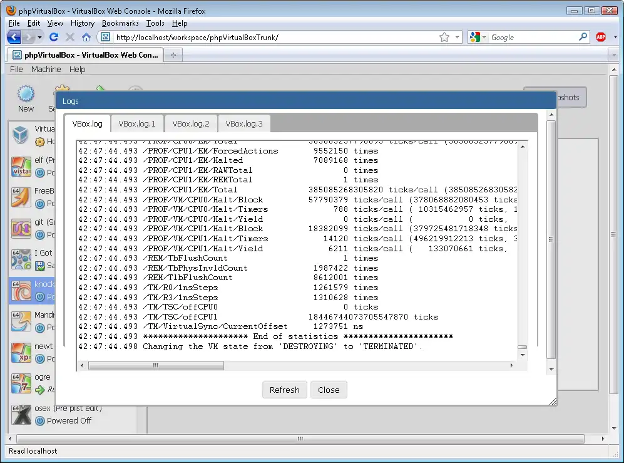Click the 'End of statistics' log line
Screen dimensions: 624x463
265,336
